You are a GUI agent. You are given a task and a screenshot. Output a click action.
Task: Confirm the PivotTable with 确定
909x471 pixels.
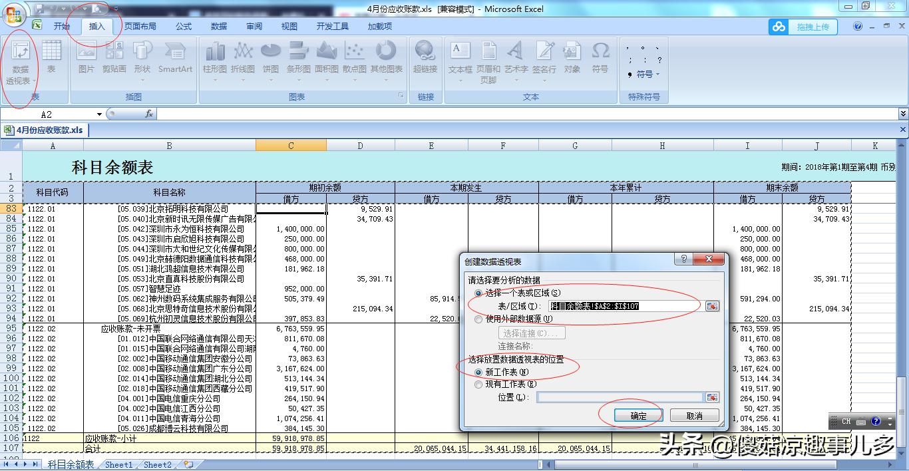[638, 414]
